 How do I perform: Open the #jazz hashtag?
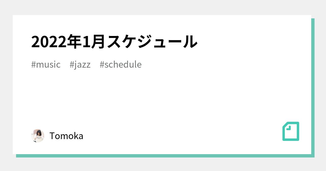(x=80, y=65)
